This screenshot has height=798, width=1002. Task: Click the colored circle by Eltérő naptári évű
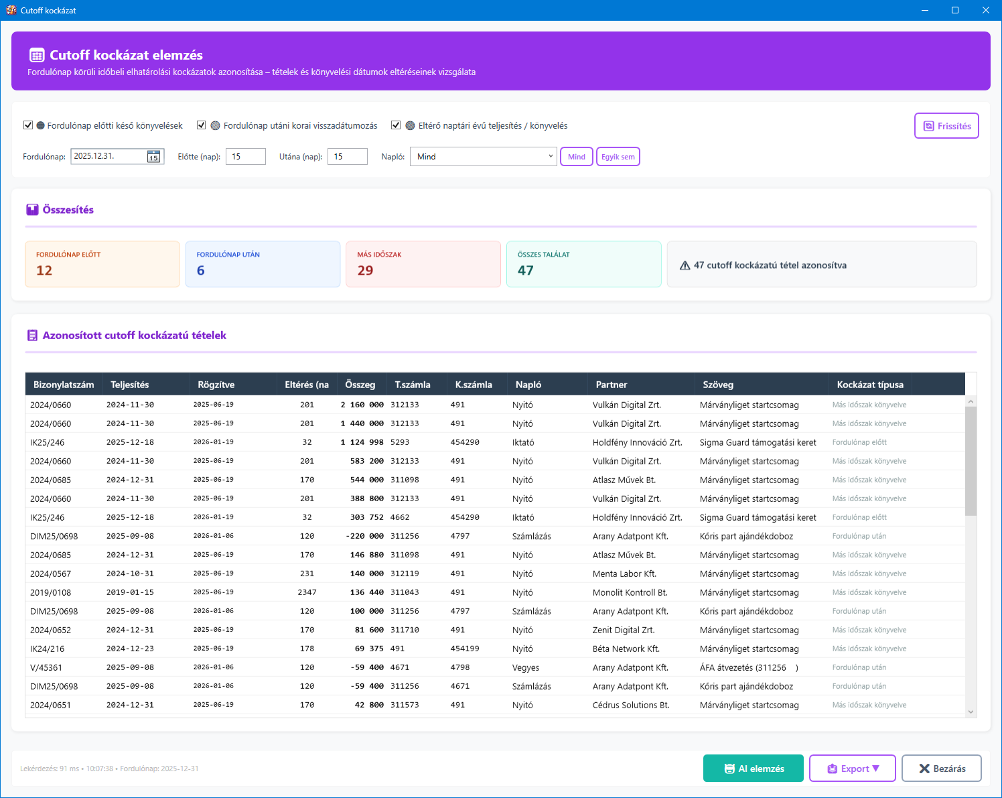coord(410,125)
